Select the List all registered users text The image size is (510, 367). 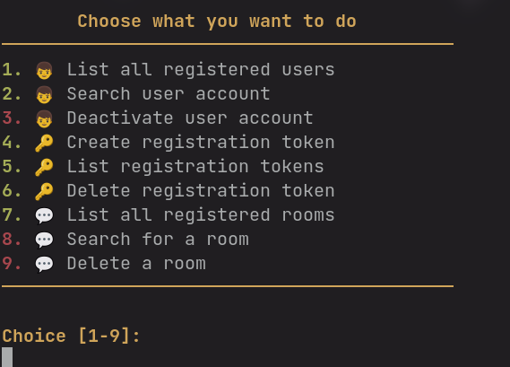click(x=201, y=70)
